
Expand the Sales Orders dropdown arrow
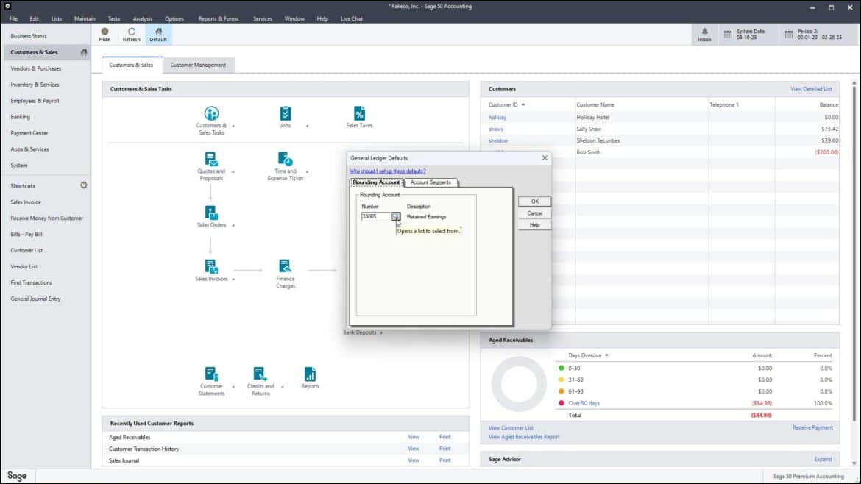click(x=233, y=226)
